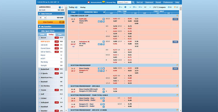Click the star in the Running Ball header

104,12
